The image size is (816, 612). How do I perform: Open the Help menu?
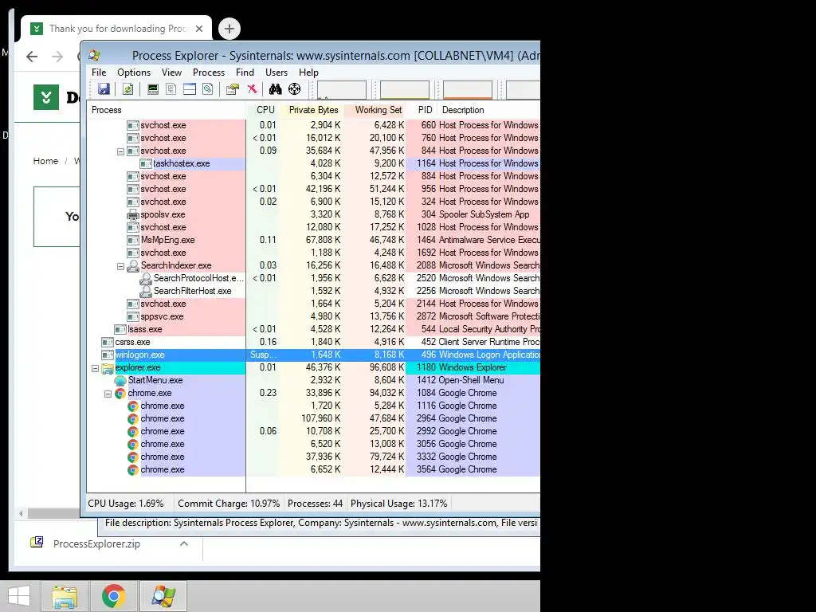(308, 73)
